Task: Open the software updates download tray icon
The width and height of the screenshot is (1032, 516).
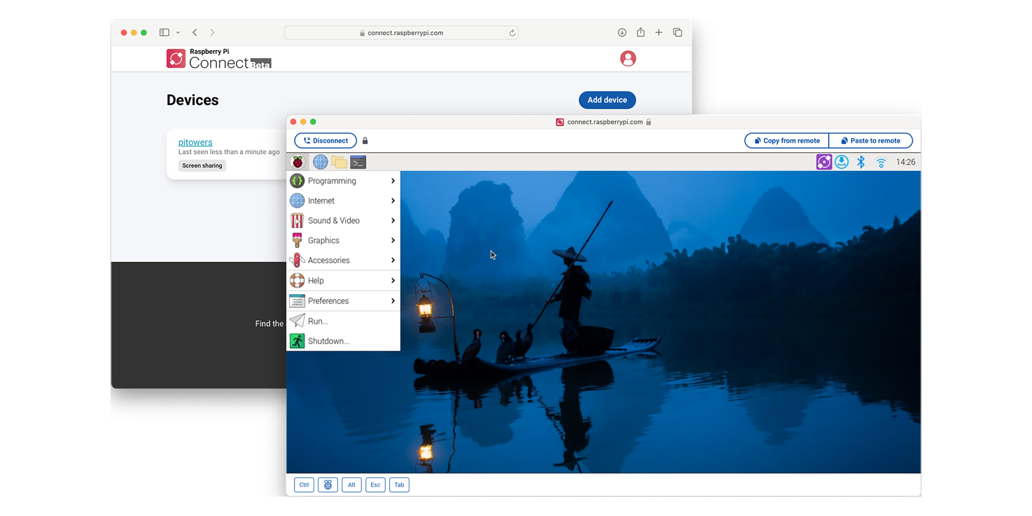Action: pos(842,162)
